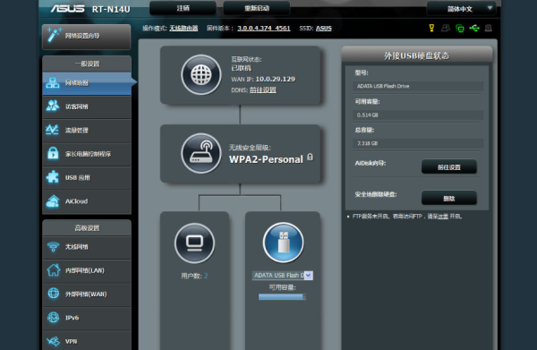537x350 pixels.
Task: Click the IPv6 globe icon
Action: 54,317
